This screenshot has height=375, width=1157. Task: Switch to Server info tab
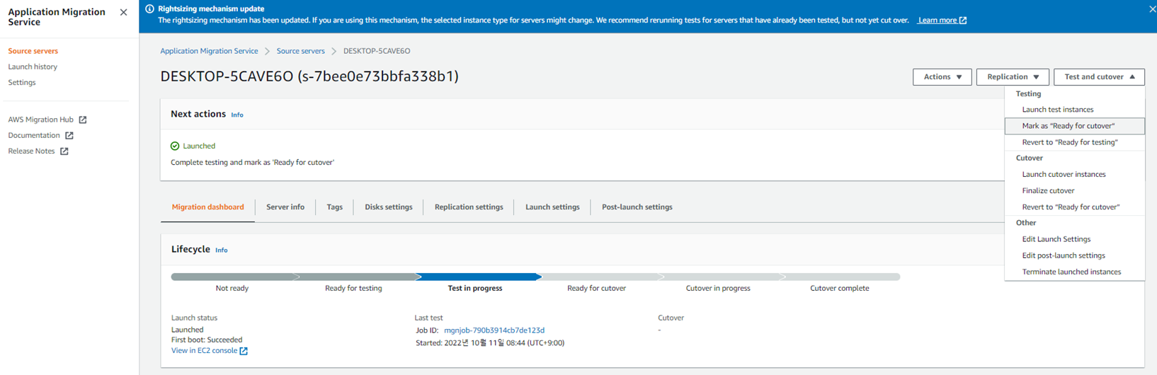[x=285, y=207]
